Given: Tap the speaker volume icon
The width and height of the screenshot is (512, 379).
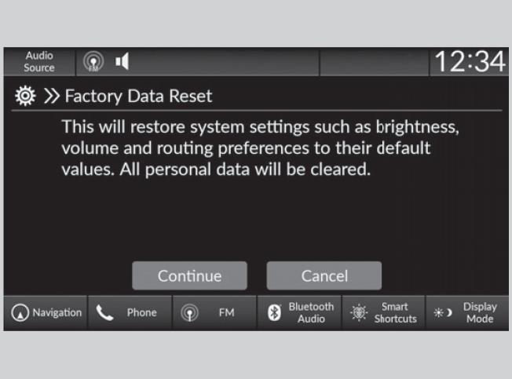Looking at the screenshot, I should tap(123, 62).
